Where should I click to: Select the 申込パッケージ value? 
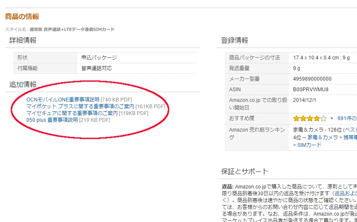(x=99, y=57)
